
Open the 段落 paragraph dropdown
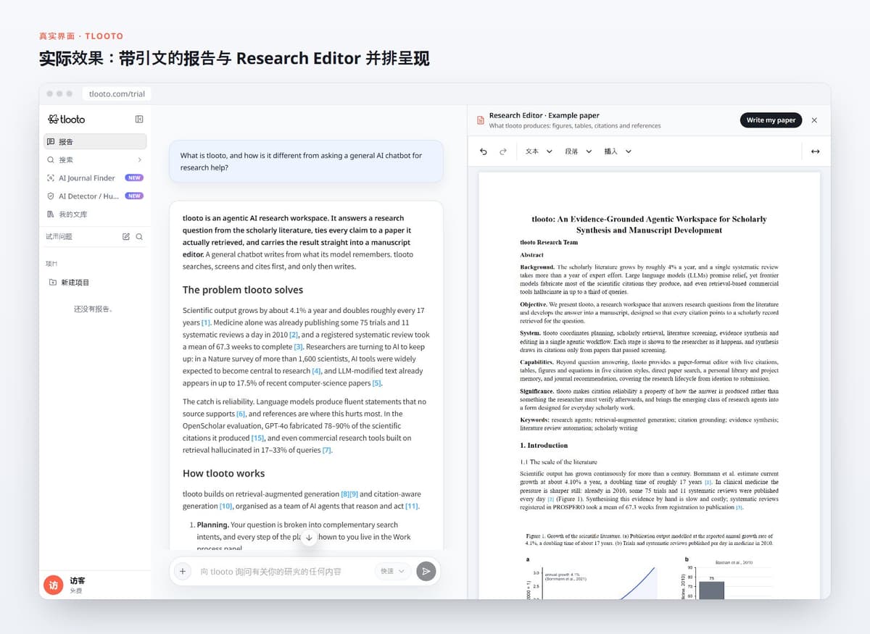point(579,151)
